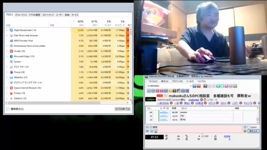Switch to the アプリの履歴 tab
This screenshot has width=267, height=150.
point(34,15)
